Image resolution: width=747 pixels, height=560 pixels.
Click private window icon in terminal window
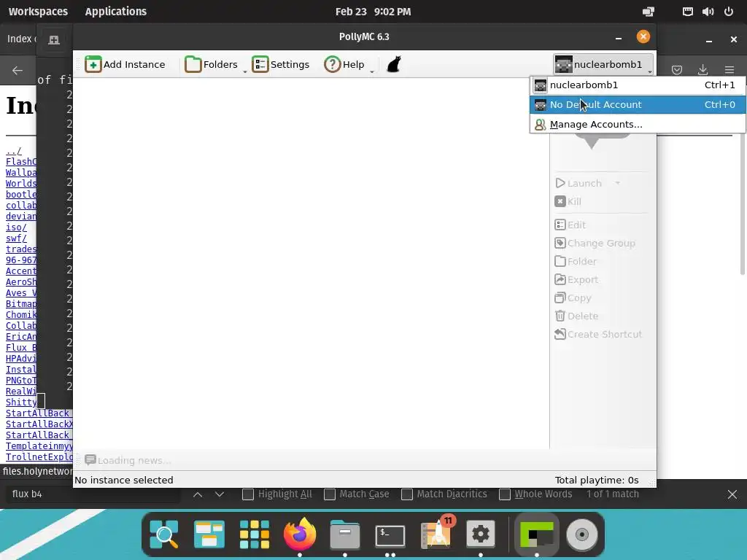(x=54, y=40)
